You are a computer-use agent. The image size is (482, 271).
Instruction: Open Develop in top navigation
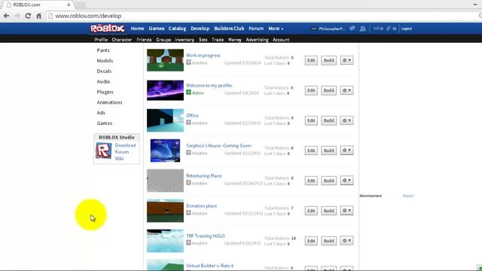click(200, 29)
